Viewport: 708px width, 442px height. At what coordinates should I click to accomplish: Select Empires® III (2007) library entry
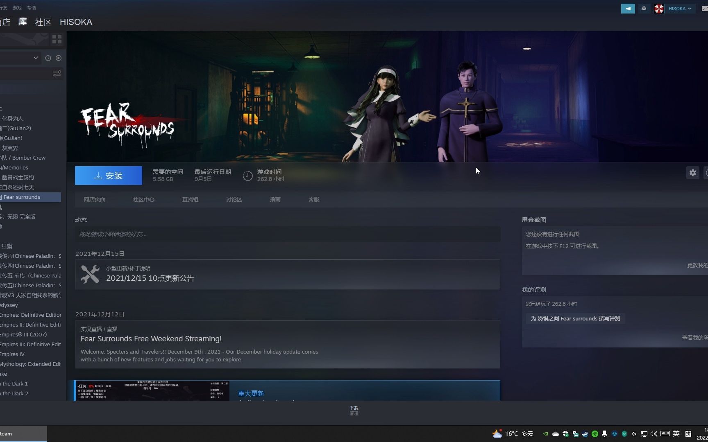tap(23, 335)
